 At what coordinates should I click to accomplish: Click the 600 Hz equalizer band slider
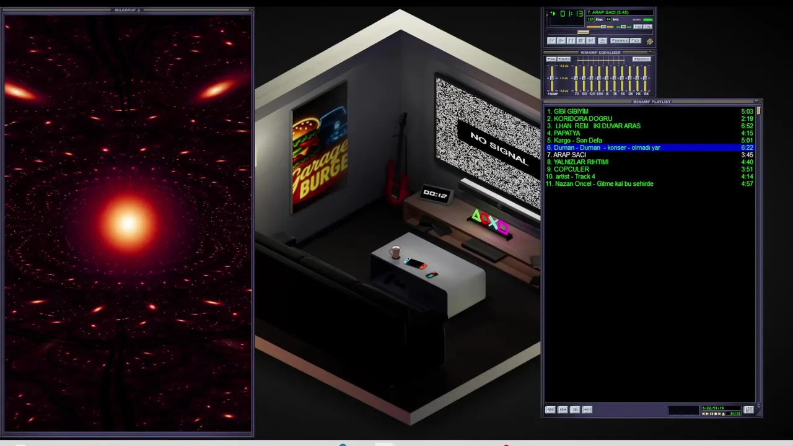(599, 78)
